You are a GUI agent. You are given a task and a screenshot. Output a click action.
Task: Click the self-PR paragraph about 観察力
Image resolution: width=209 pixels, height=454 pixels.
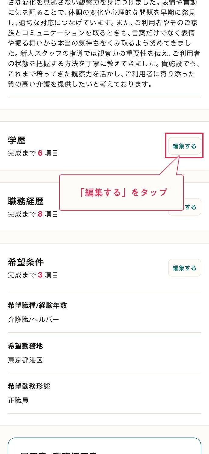click(x=104, y=43)
